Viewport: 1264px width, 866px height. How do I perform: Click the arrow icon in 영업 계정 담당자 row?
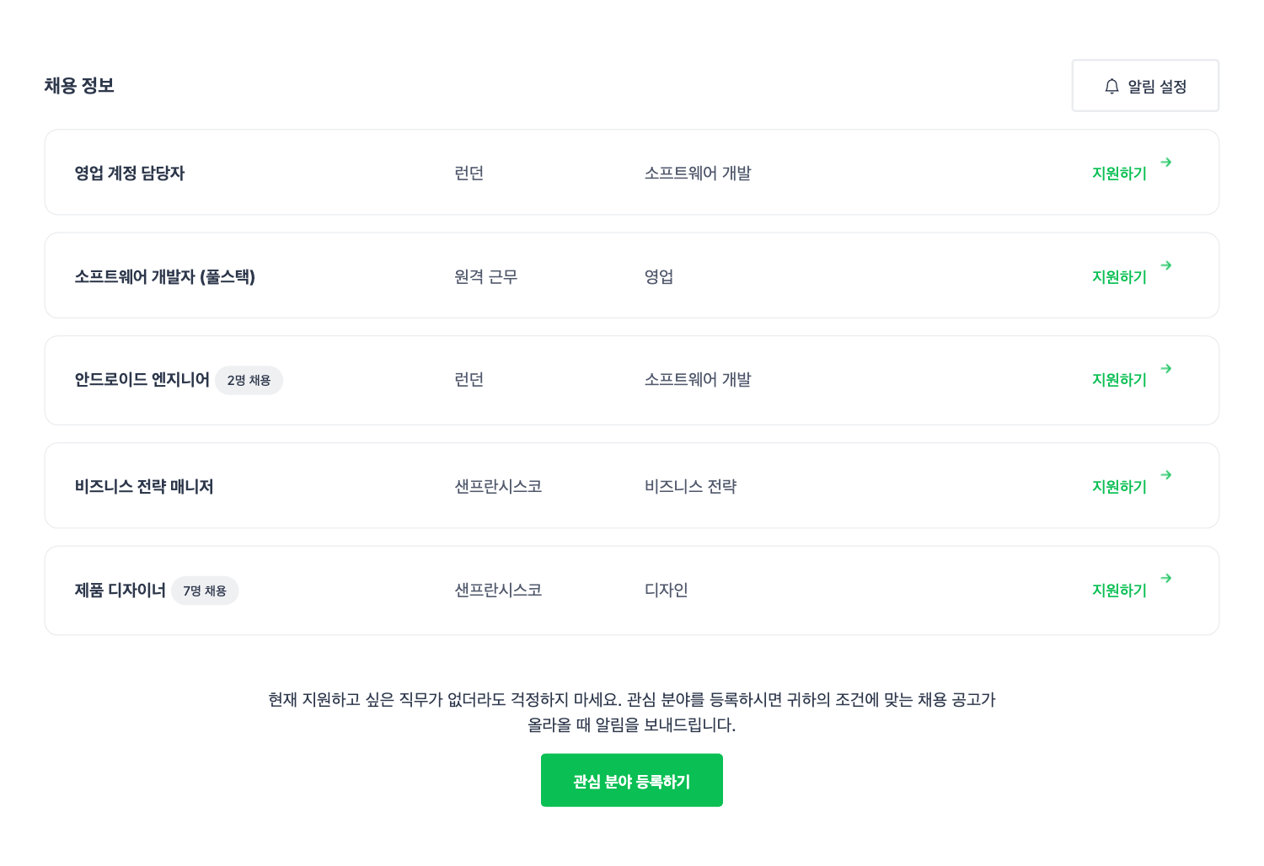1166,162
